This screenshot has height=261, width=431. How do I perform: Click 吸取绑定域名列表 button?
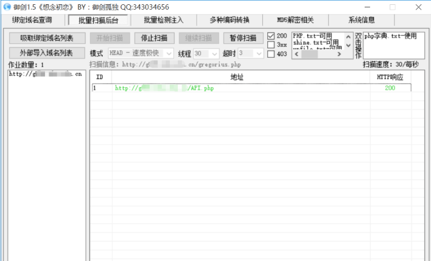(x=47, y=38)
